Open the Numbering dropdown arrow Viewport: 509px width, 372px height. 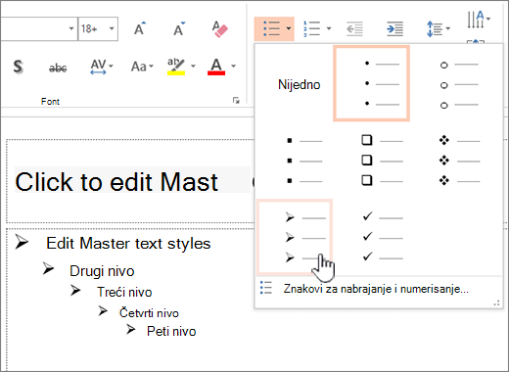329,28
